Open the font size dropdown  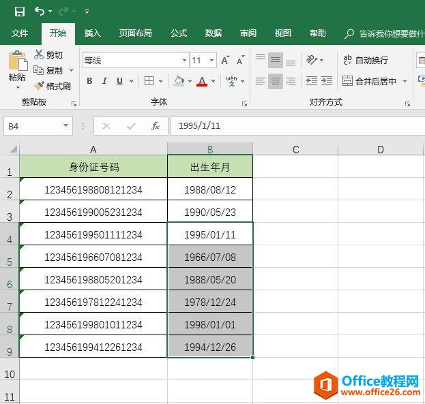click(211, 60)
